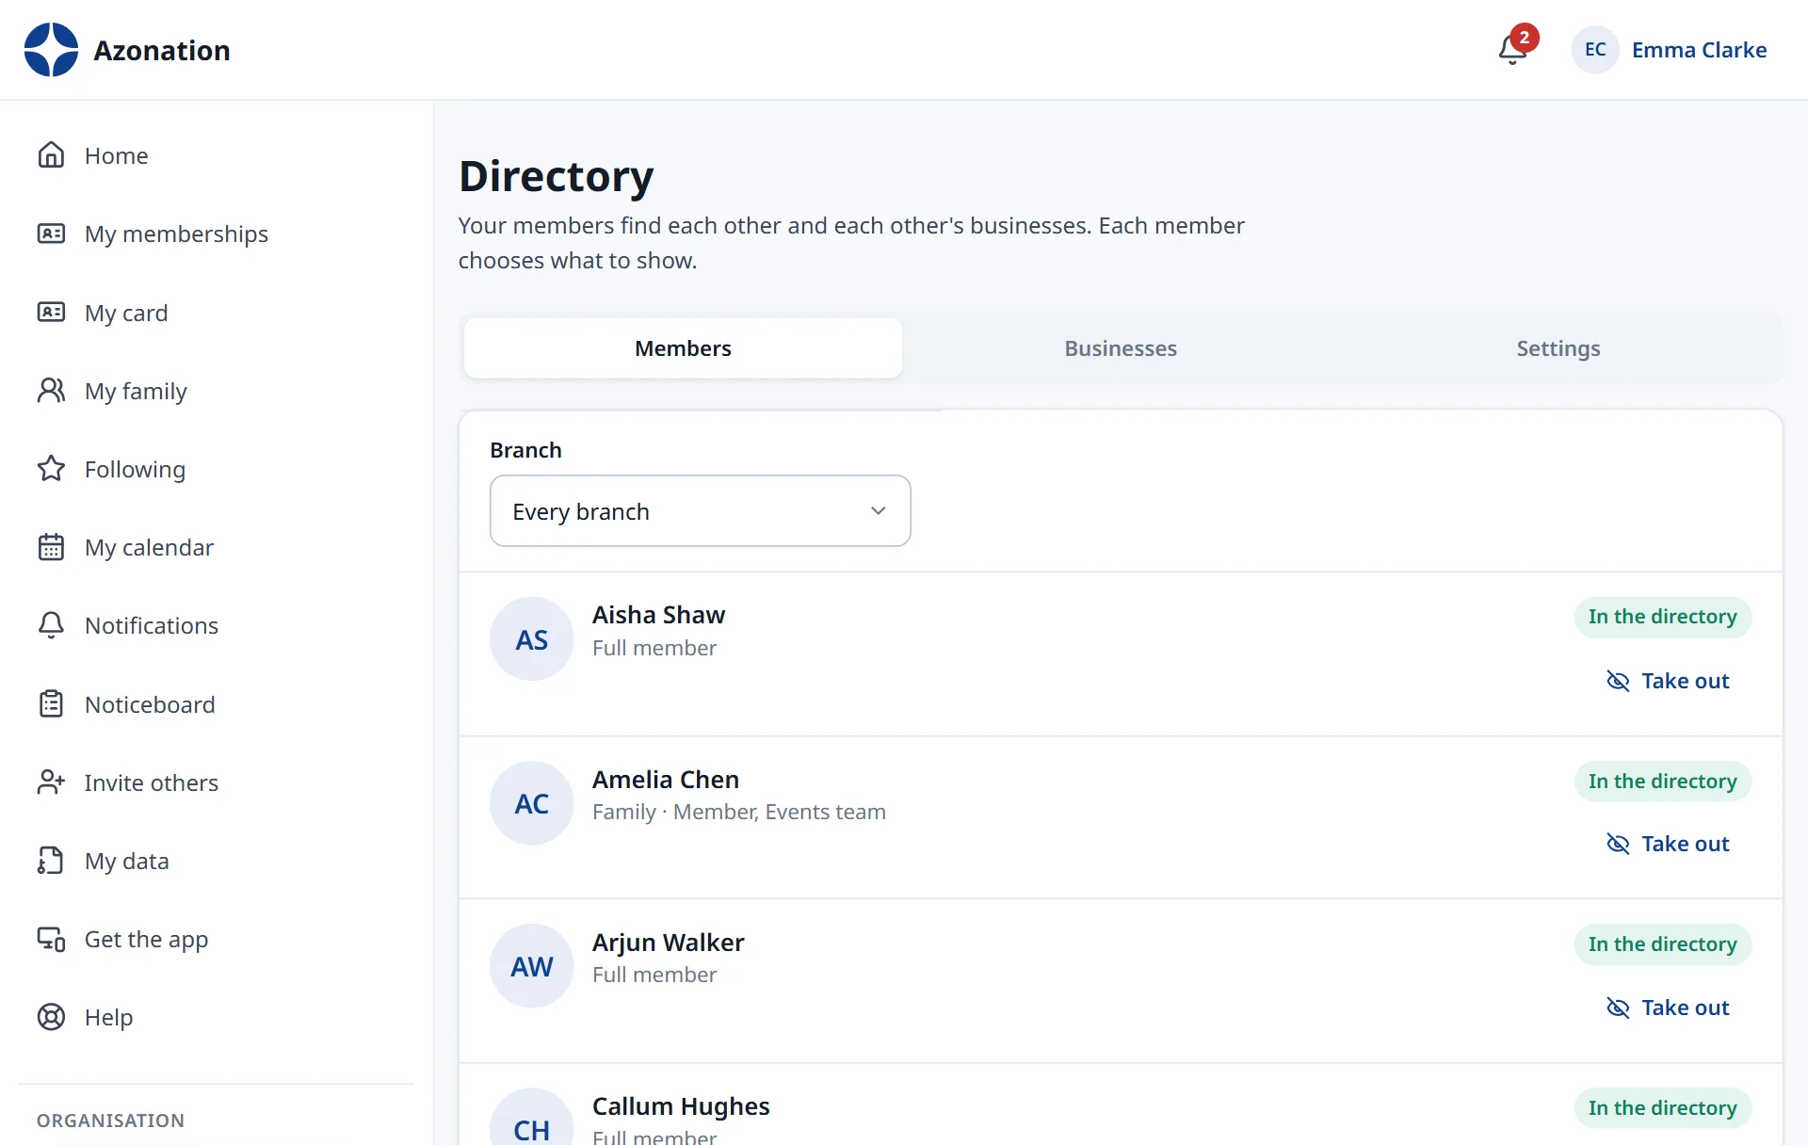
Task: Open Emma Clarke profile menu
Action: [1671, 50]
